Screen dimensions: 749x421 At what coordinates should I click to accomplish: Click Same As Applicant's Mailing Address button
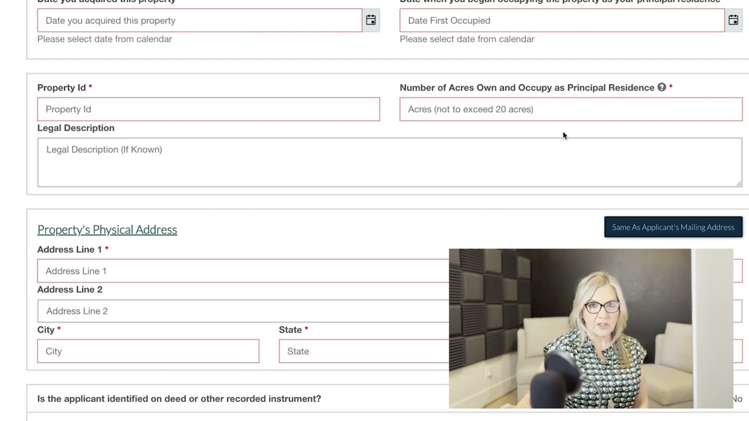(674, 227)
